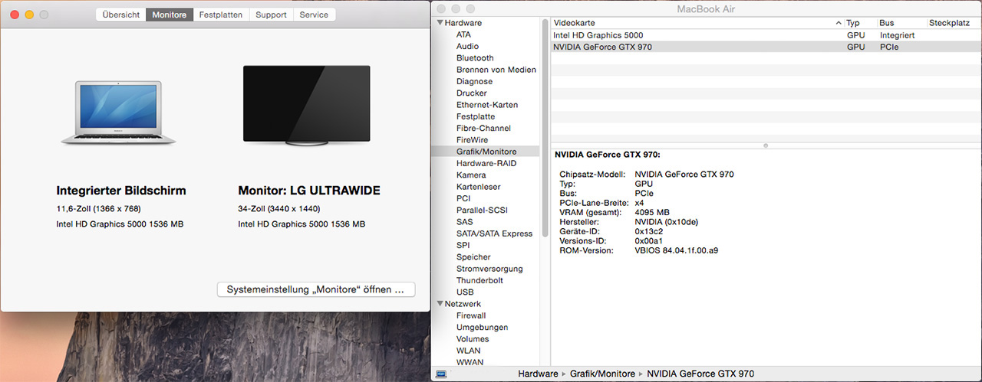Select Kartenleser in the sidebar
The width and height of the screenshot is (982, 382).
pyautogui.click(x=479, y=187)
